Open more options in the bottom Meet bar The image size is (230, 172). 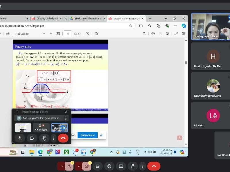pos(142,166)
